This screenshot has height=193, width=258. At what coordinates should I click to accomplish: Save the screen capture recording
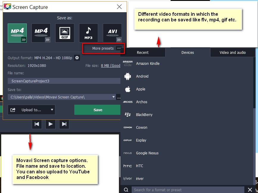(97, 110)
